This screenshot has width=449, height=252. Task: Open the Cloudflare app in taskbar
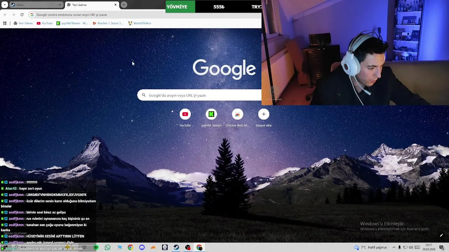tap(153, 247)
